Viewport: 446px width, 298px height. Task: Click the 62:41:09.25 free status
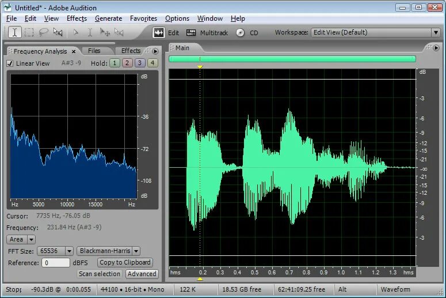(x=302, y=289)
